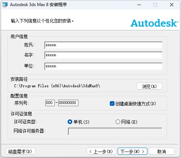Click 取消 to cancel the install

click(162, 151)
